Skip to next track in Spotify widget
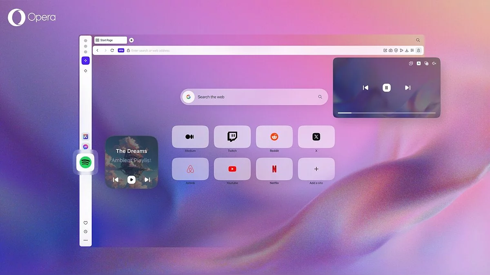Viewport: 490px width, 275px height. 147,180
